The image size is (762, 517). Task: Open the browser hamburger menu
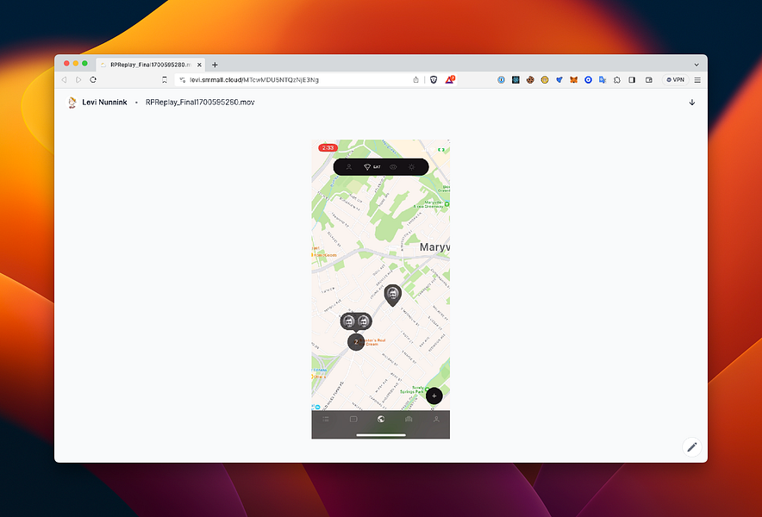click(697, 79)
